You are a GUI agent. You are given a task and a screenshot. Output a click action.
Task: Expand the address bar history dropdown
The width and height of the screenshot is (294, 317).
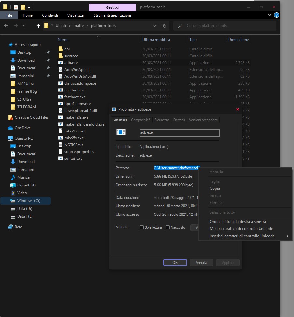(155, 26)
